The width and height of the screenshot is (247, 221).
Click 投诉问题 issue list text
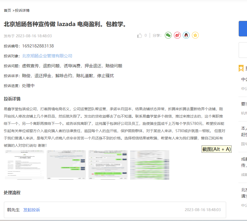[72, 66]
